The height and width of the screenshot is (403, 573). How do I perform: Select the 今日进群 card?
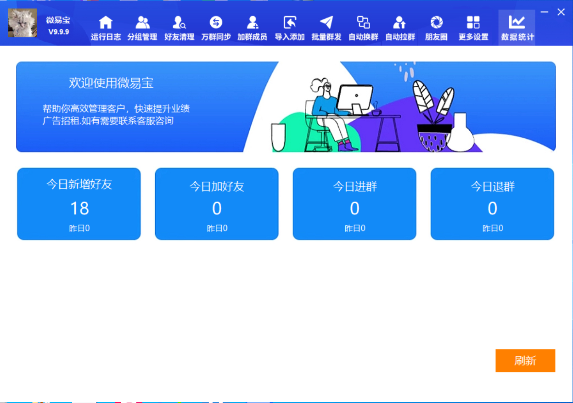point(354,203)
